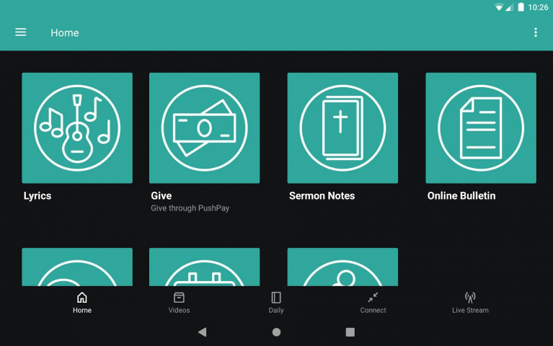Go to the Live Stream tab

click(x=470, y=303)
